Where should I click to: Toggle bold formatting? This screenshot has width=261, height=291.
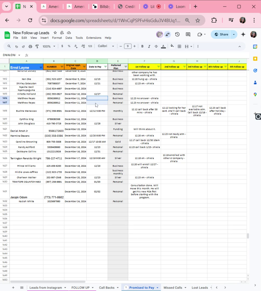point(142,46)
